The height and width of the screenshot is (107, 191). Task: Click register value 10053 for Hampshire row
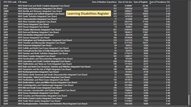coord(145,69)
